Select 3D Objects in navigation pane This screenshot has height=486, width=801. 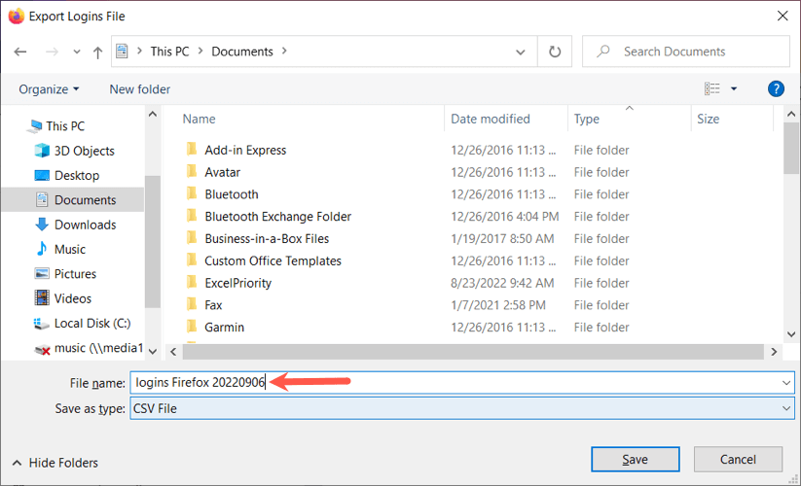(84, 151)
